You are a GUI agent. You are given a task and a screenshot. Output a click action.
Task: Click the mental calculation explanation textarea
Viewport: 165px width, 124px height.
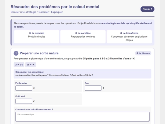[x=82, y=117]
